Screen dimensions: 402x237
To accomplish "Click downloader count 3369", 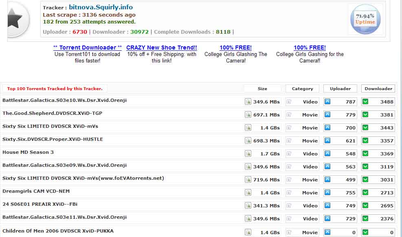I will 387,154.
